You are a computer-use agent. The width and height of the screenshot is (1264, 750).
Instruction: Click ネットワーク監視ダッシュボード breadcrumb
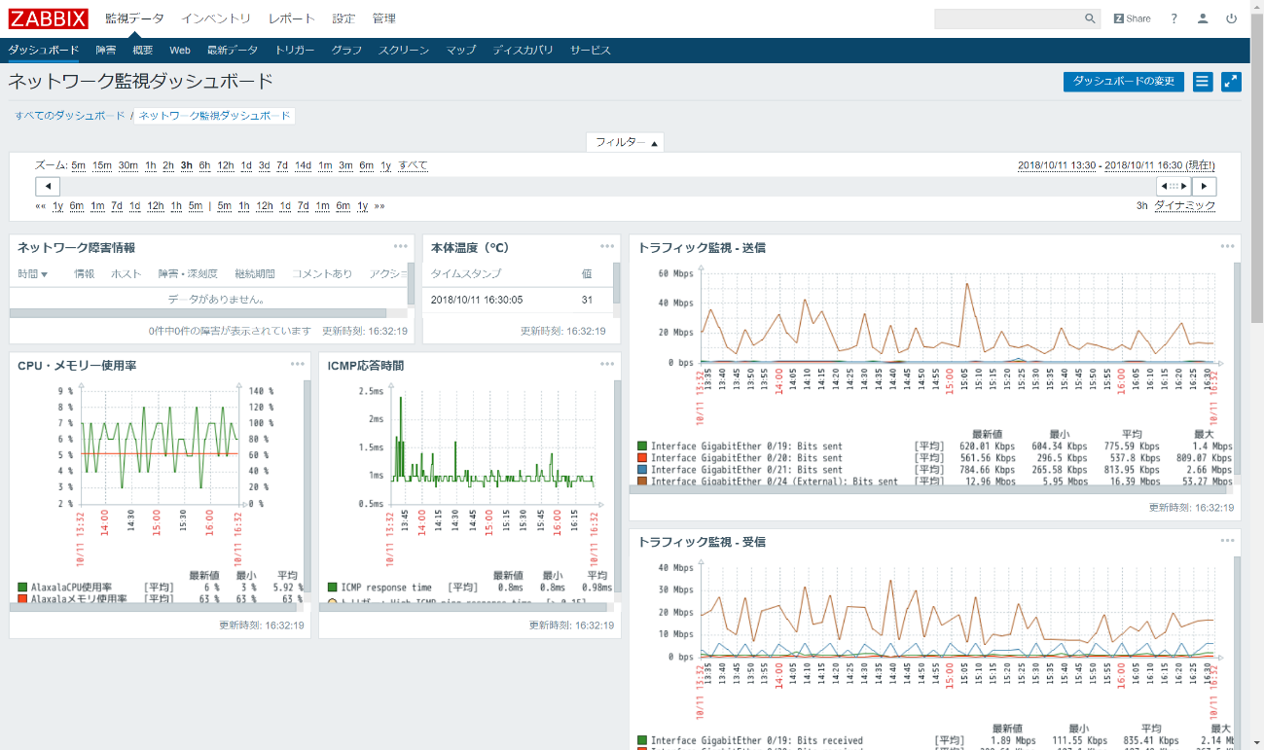pyautogui.click(x=215, y=116)
